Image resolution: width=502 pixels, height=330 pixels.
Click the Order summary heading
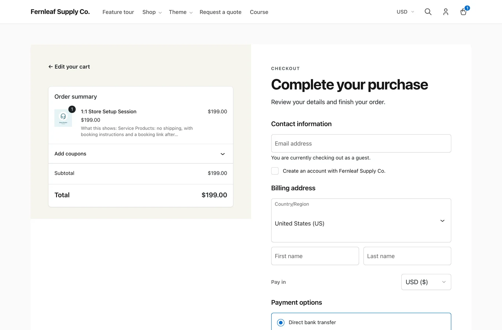coord(76,96)
